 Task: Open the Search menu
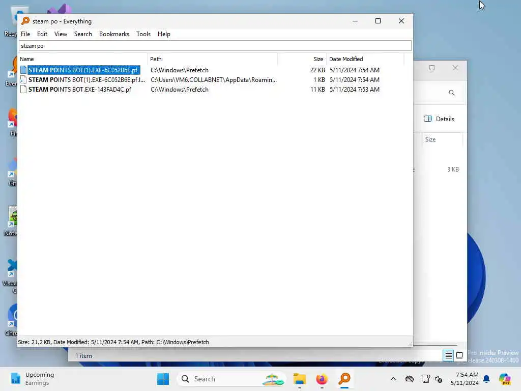83,34
